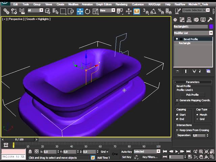Open Edit Named Selection Sets
Viewport: 216px width, 162px height.
pos(178,11)
